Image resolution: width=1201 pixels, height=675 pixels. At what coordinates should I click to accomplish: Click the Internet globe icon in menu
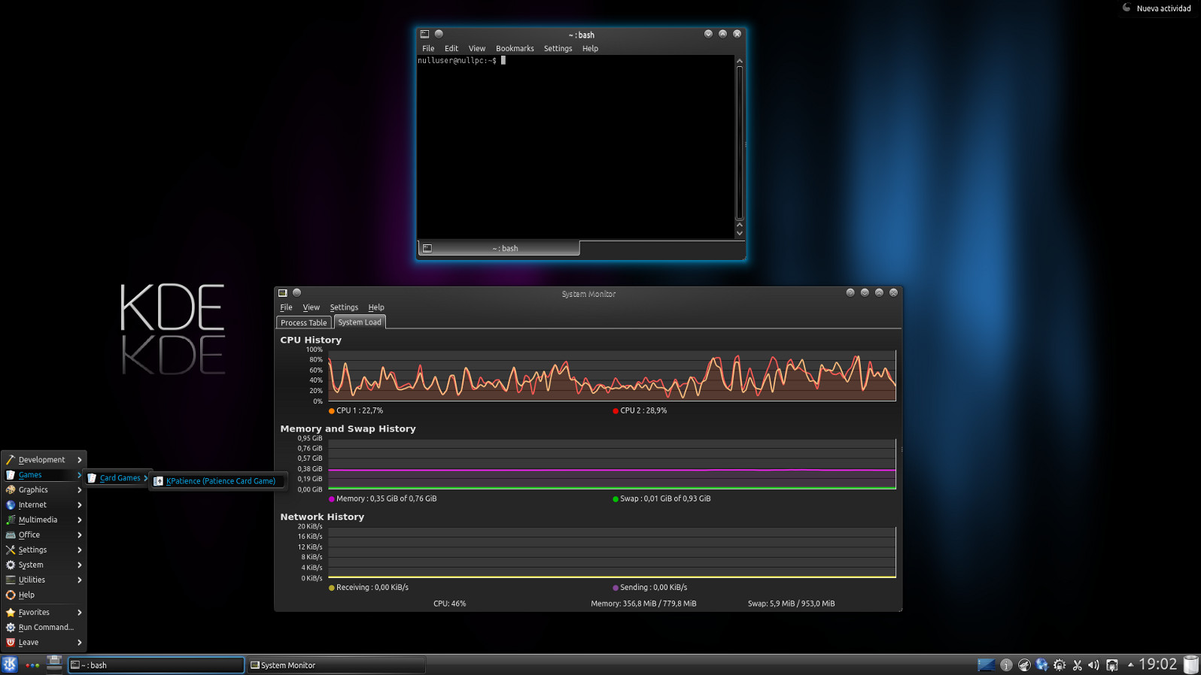point(11,504)
